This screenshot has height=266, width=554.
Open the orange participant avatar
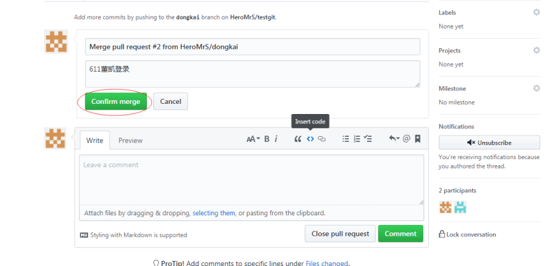pos(445,207)
